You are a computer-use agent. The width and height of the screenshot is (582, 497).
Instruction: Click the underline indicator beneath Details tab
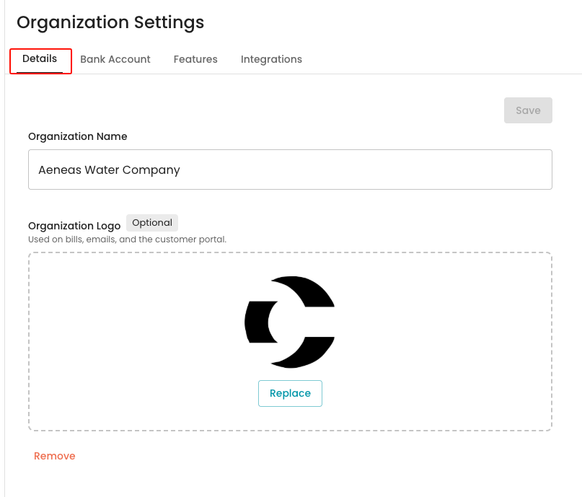click(x=40, y=72)
